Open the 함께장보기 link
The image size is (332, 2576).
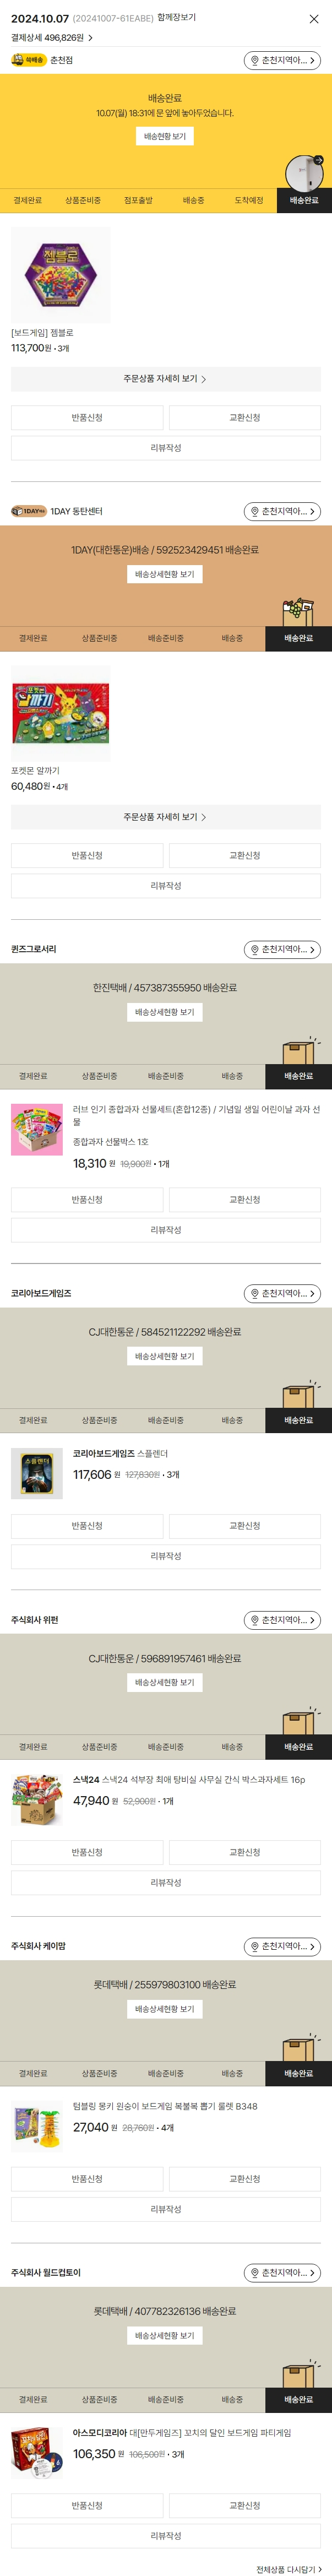pyautogui.click(x=177, y=18)
